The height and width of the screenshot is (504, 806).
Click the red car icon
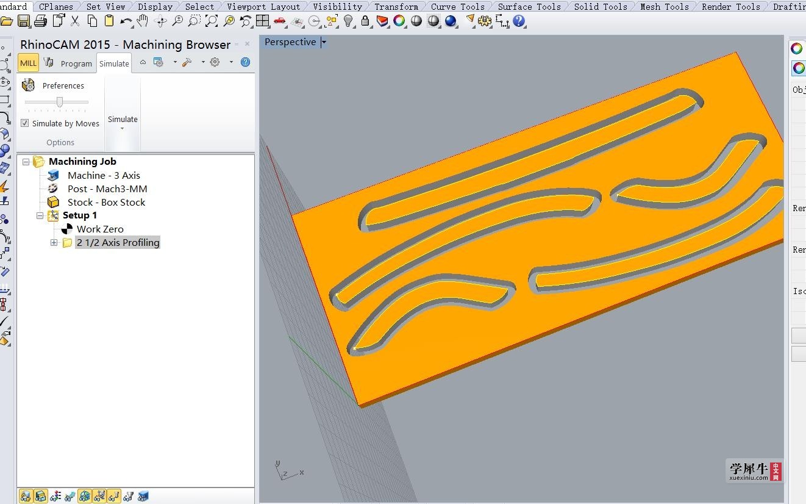pos(280,21)
